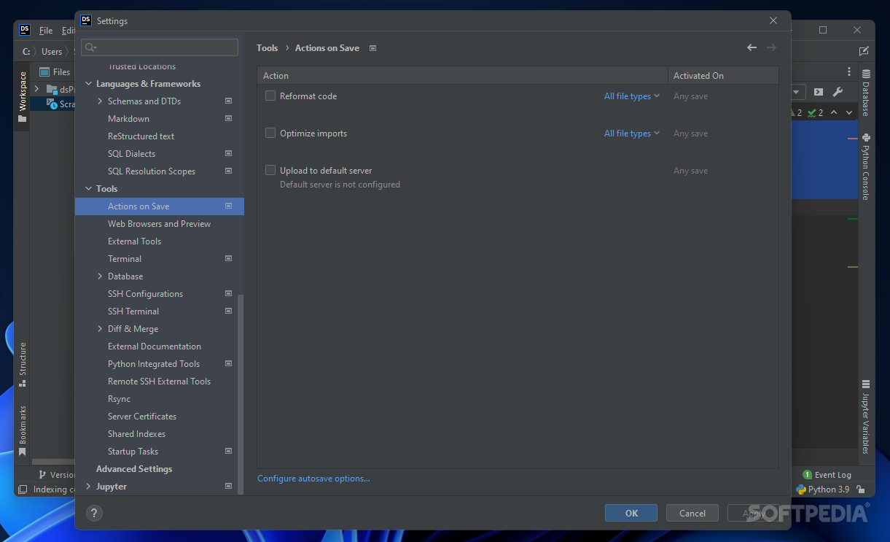This screenshot has height=542, width=890.
Task: Click the Cancel button
Action: 692,513
